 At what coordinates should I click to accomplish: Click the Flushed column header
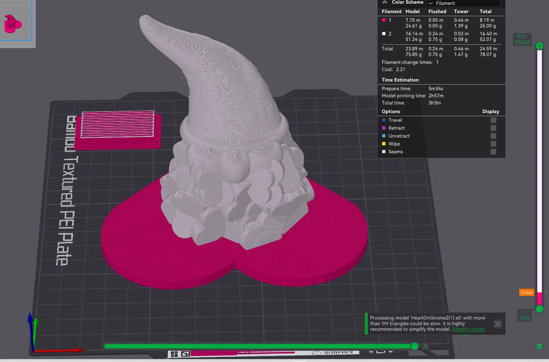tap(437, 12)
